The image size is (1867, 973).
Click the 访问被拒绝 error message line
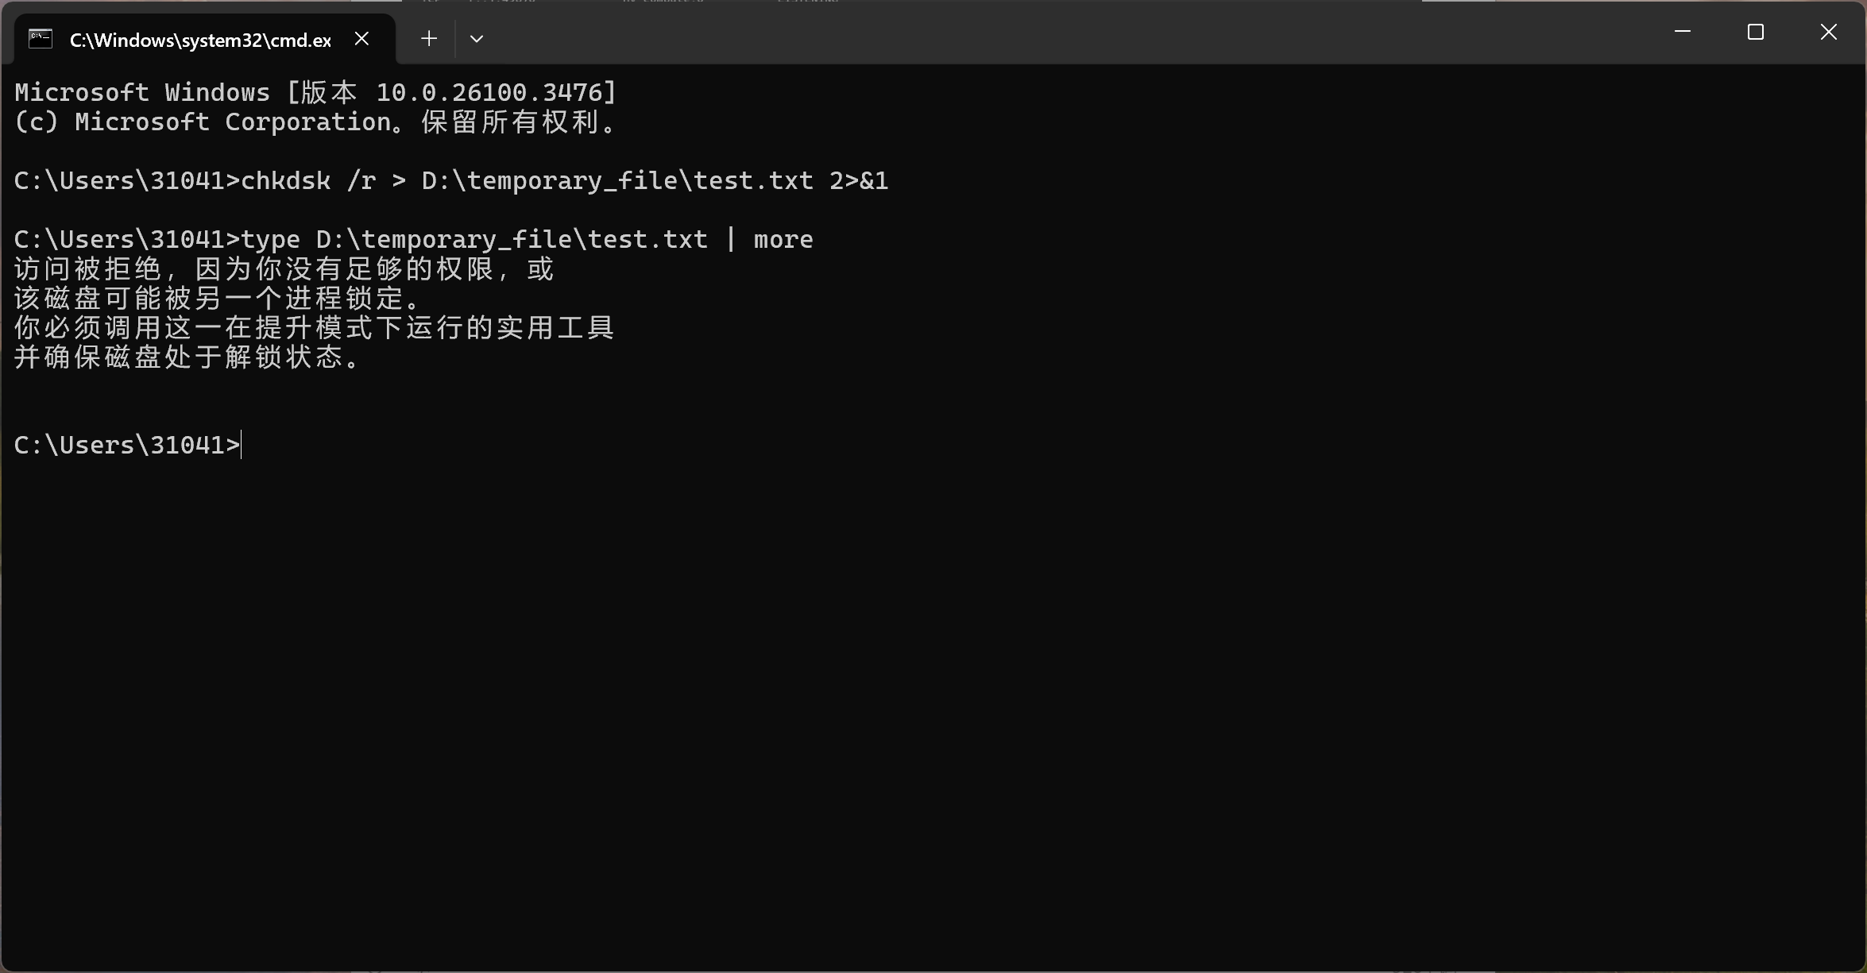tap(283, 269)
